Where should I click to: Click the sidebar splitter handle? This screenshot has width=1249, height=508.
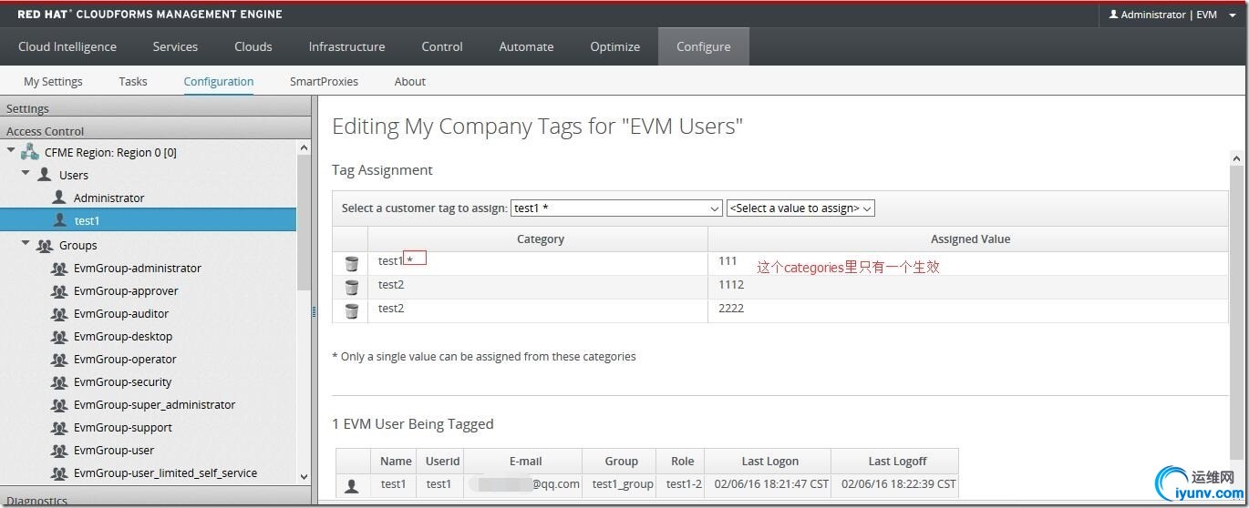[x=315, y=311]
